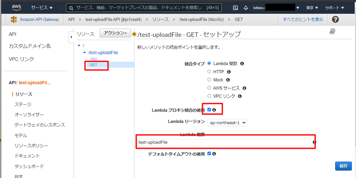This screenshot has height=178, width=356.
Task: Toggle デフォルトタイムアウトの使用 checkbox
Action: click(209, 153)
